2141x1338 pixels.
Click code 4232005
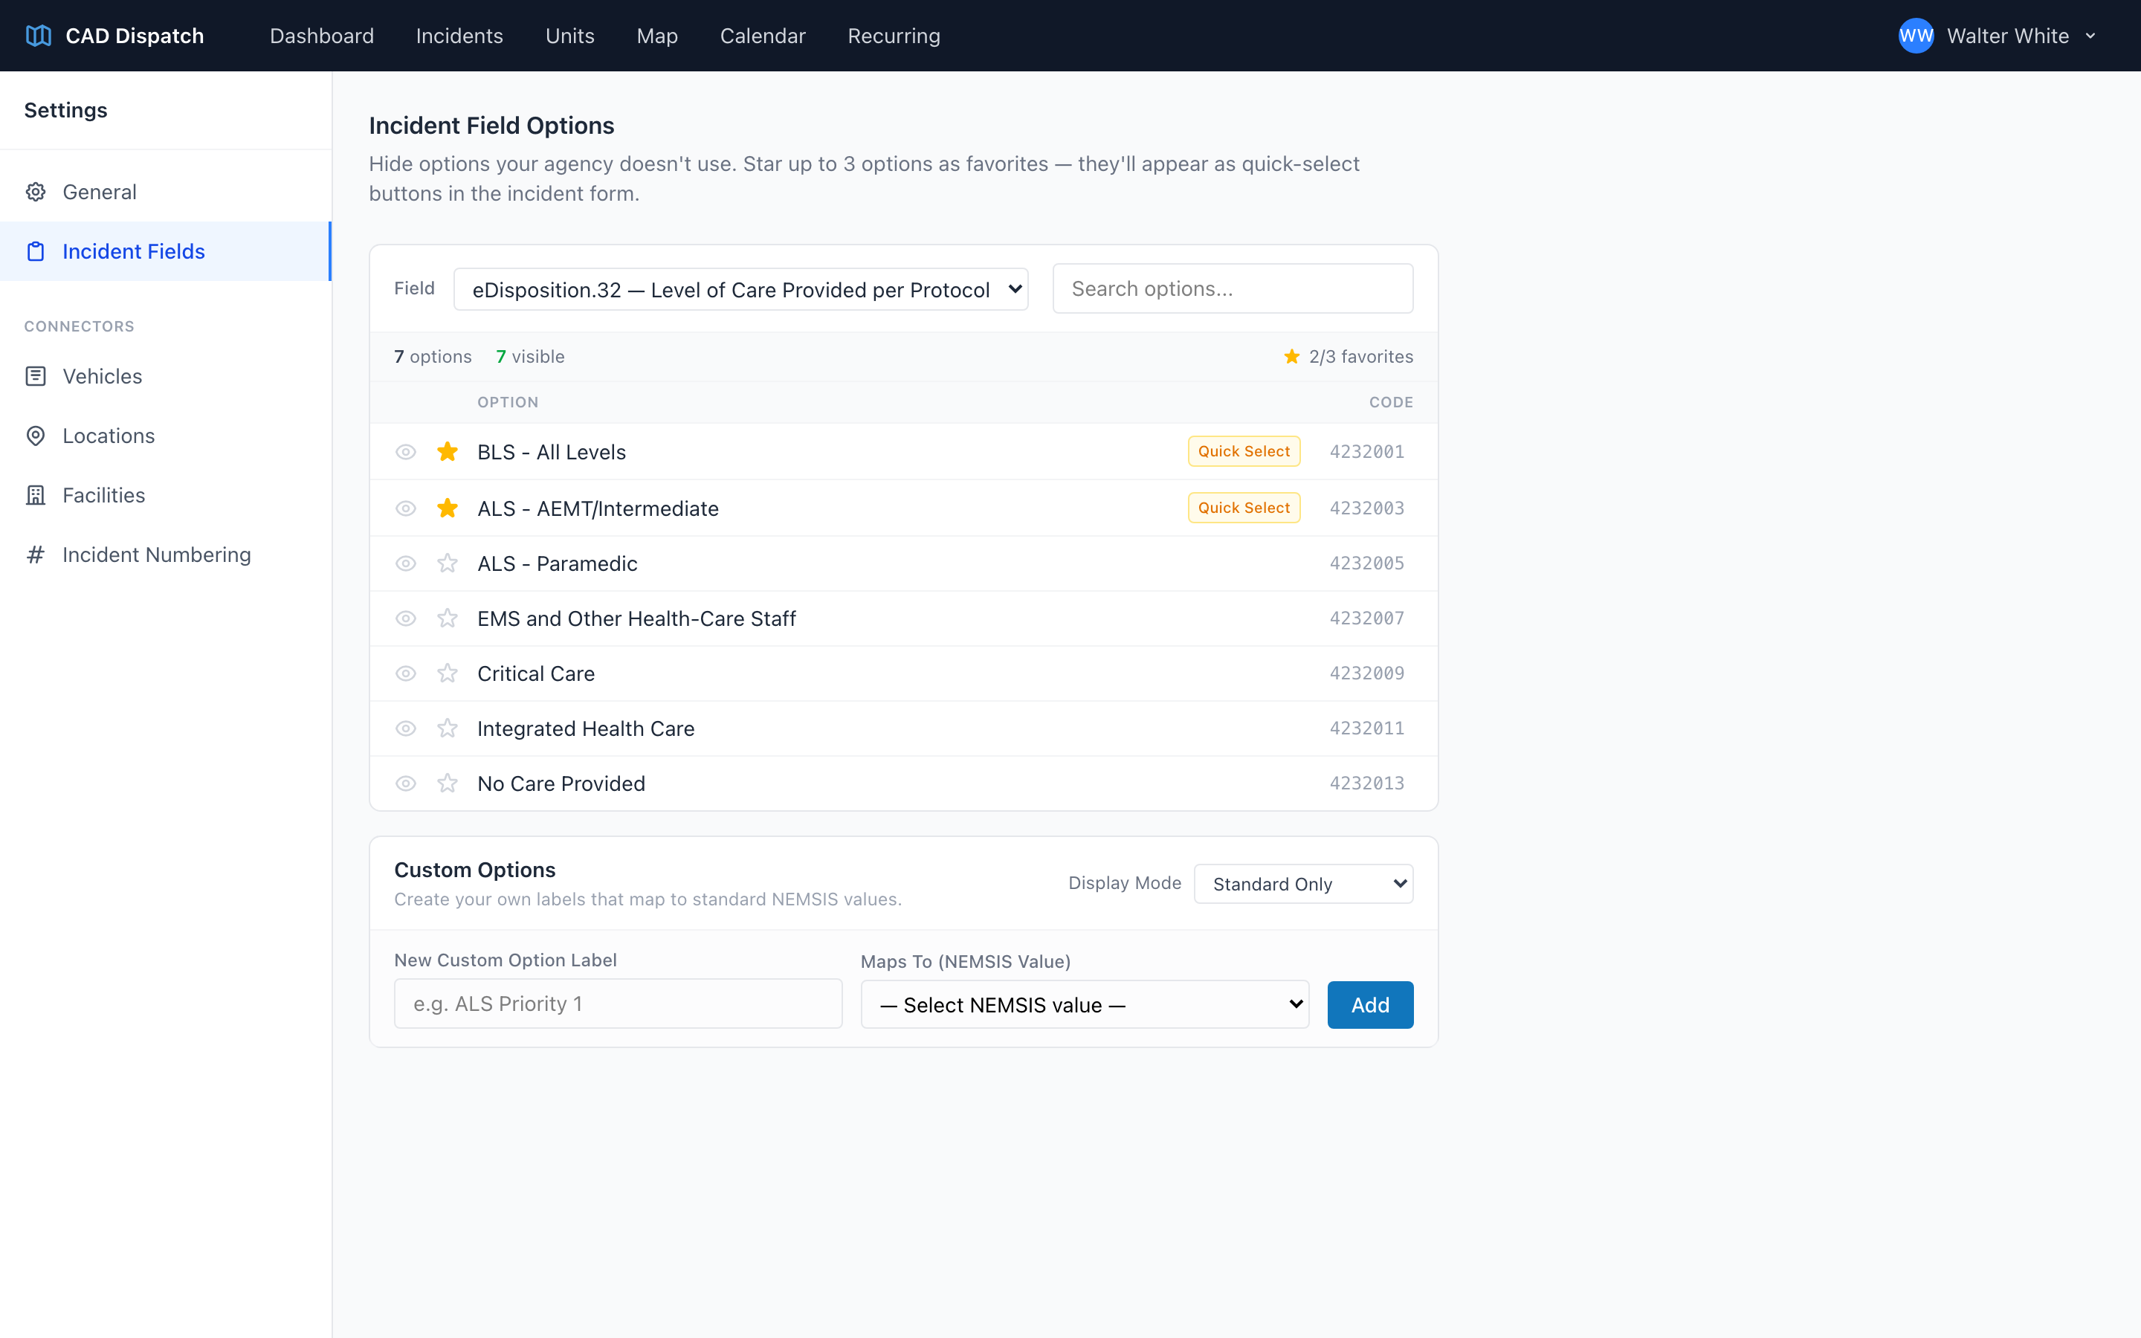click(1367, 563)
